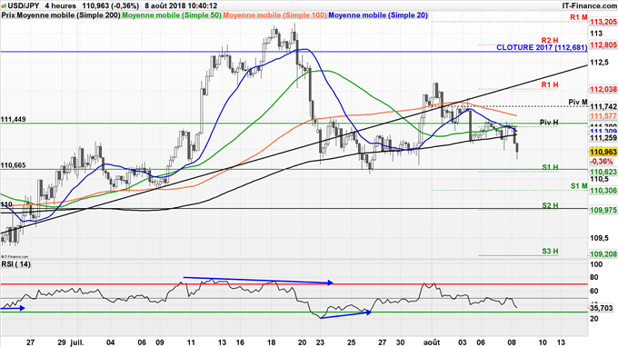Click the R2 H pivot label

[550, 40]
